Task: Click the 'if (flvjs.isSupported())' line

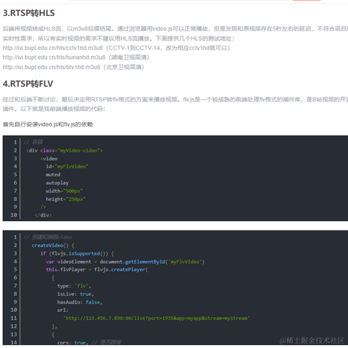Action: pyautogui.click(x=77, y=254)
